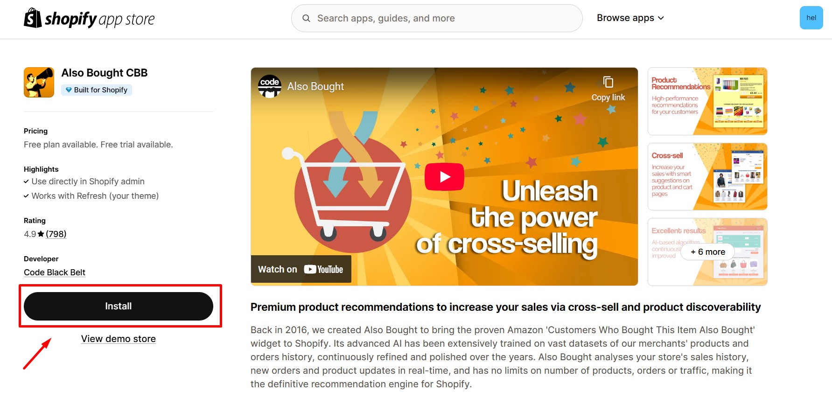
Task: Open the 798 reviews link
Action: 56,234
